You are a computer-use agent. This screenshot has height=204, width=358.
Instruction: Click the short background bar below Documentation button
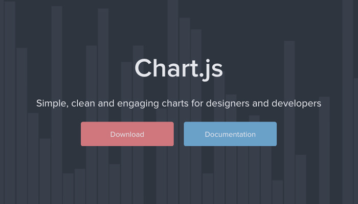pos(208,189)
